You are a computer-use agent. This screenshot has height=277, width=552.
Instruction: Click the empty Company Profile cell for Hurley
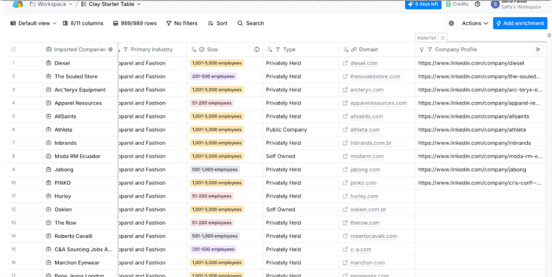point(480,196)
